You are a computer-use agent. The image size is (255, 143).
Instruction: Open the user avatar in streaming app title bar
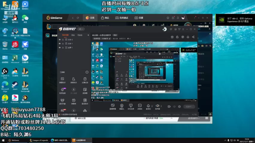pos(164,29)
